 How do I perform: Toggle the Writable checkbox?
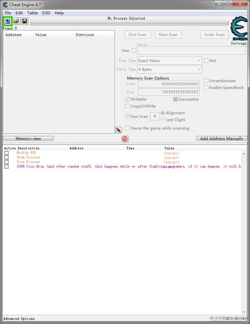coord(127,99)
